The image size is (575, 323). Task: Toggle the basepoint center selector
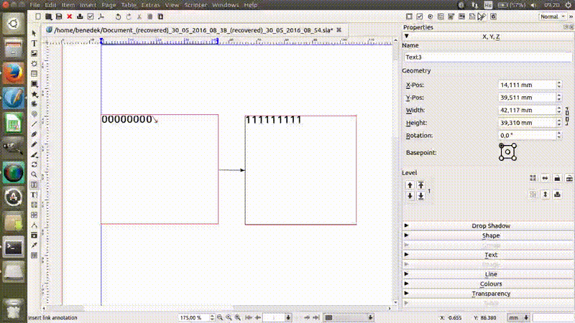point(507,151)
